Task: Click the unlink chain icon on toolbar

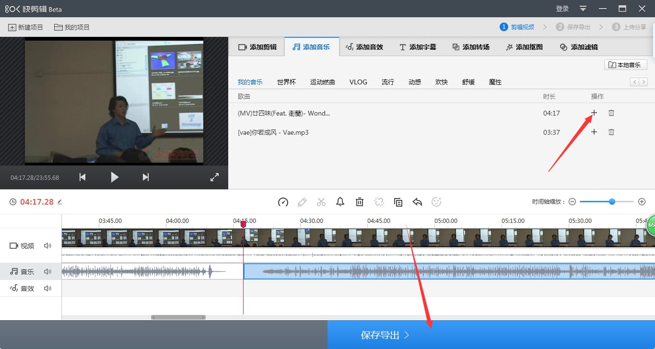Action: 379,202
